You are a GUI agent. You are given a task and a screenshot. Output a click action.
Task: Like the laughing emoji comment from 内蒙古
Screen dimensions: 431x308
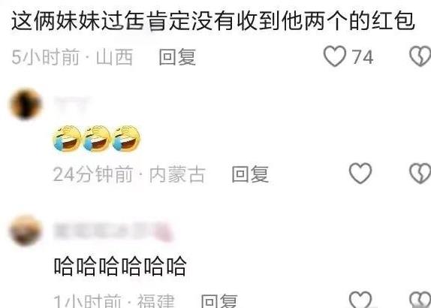point(360,174)
